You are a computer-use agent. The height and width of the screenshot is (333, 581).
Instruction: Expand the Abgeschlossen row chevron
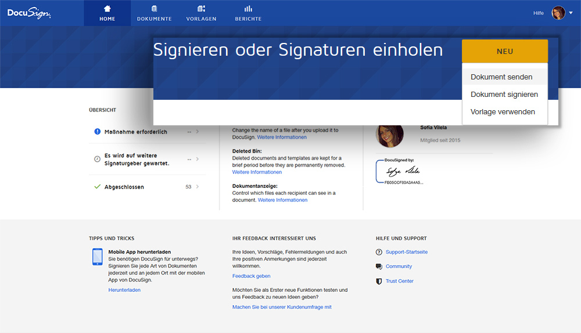pyautogui.click(x=198, y=187)
